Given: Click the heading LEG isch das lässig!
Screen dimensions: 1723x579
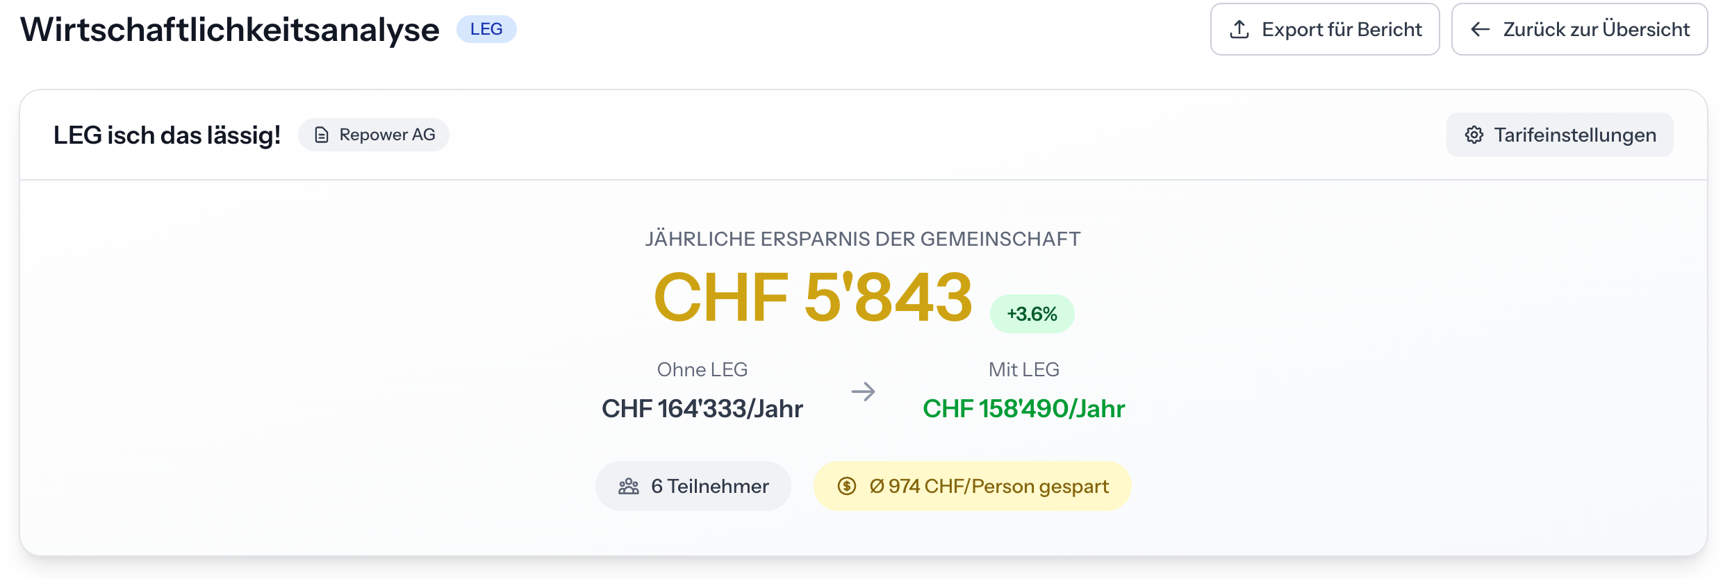Looking at the screenshot, I should 167,135.
